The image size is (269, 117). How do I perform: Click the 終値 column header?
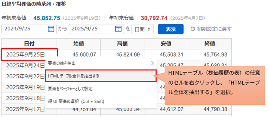click(210, 44)
